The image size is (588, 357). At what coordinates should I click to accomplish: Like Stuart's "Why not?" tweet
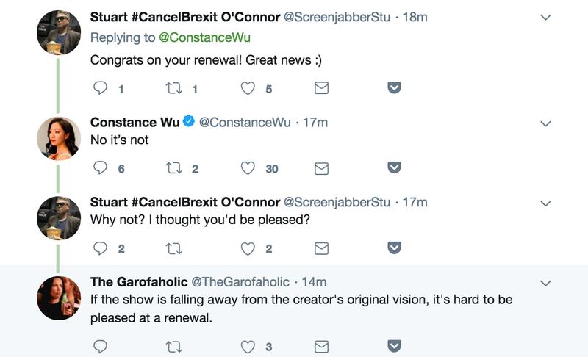click(248, 248)
